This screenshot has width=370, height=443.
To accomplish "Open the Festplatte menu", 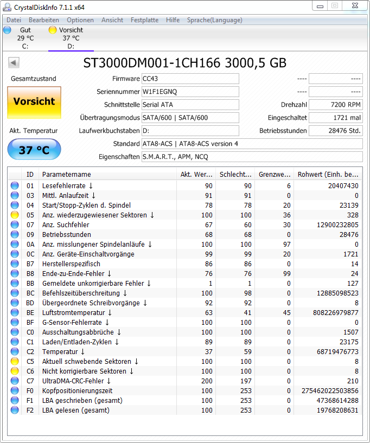I will click(144, 20).
